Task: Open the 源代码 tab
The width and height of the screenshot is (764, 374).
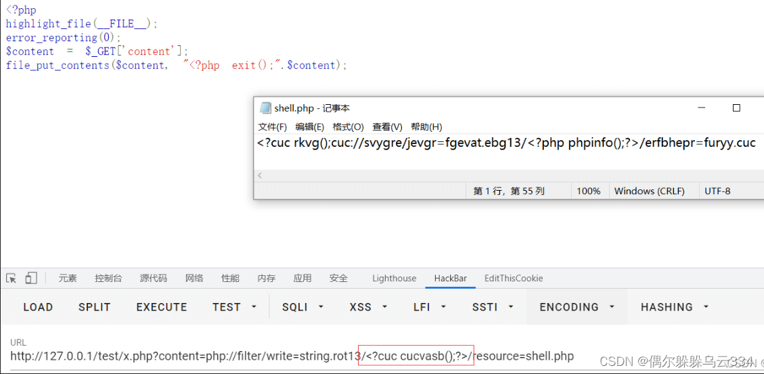Action: point(153,279)
